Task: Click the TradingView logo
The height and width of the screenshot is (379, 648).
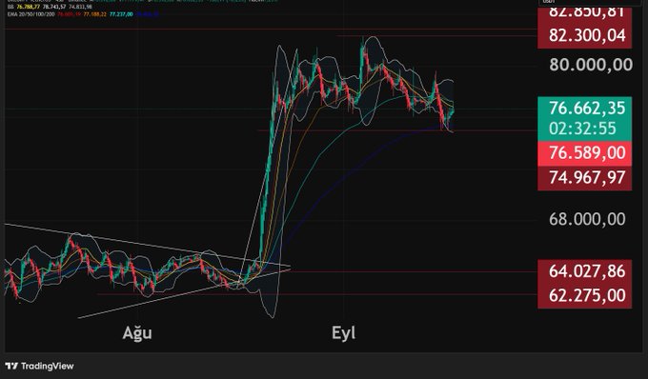Action: (x=39, y=366)
